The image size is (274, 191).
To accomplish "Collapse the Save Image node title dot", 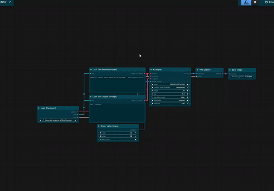I will [x=230, y=70].
